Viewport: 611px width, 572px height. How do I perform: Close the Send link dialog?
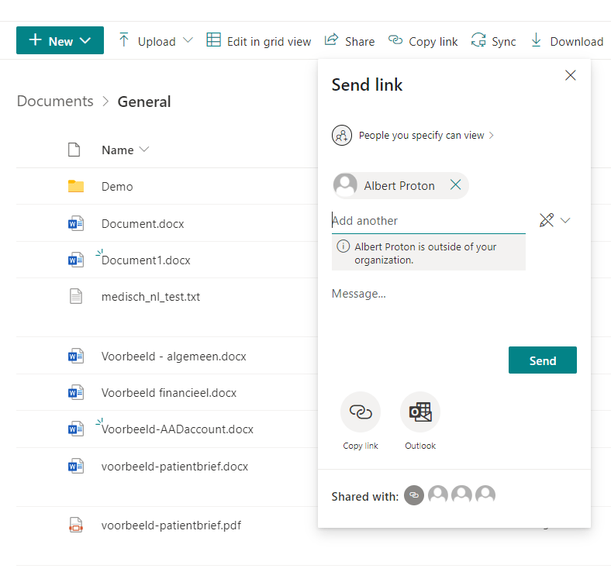coord(571,75)
